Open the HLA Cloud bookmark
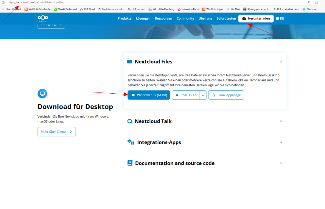 [87, 9]
